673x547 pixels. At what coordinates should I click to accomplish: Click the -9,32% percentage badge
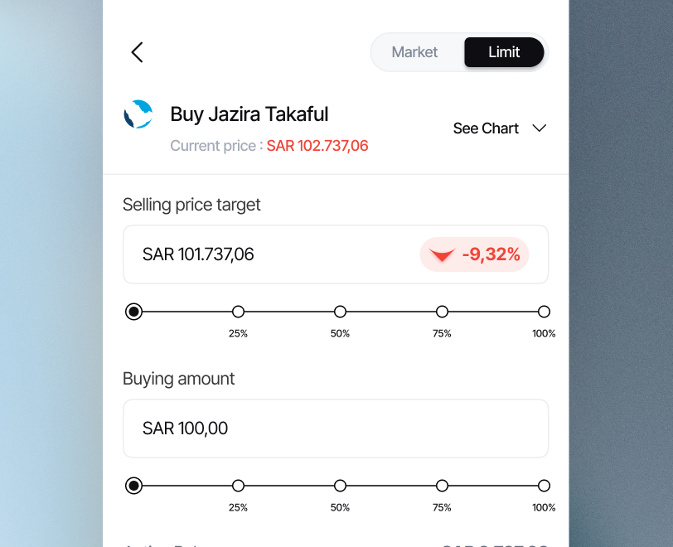[475, 254]
